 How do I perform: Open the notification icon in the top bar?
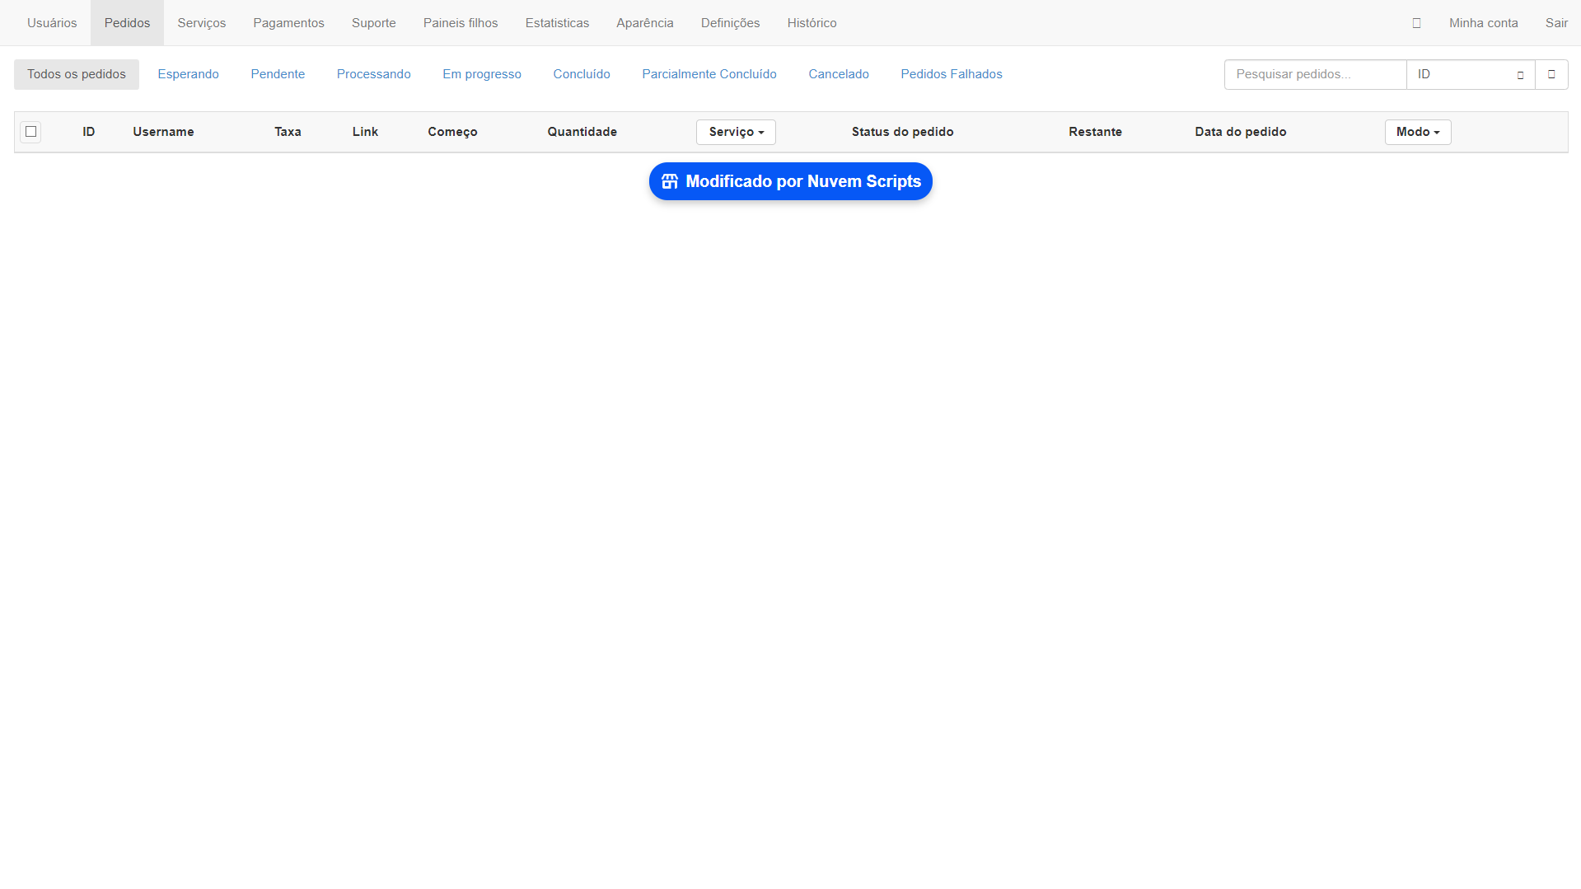point(1416,22)
